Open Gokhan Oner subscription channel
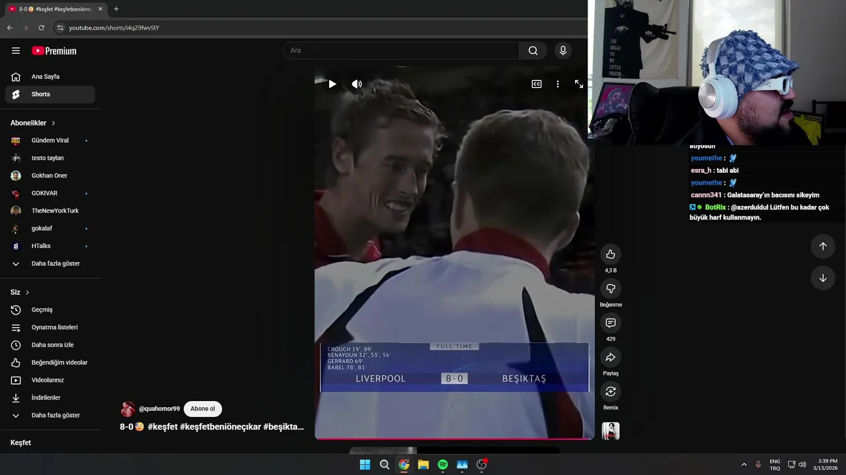846x475 pixels. click(x=50, y=175)
